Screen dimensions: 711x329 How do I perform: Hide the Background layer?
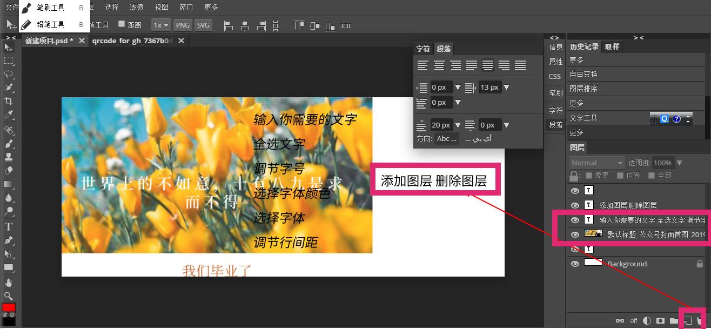575,264
